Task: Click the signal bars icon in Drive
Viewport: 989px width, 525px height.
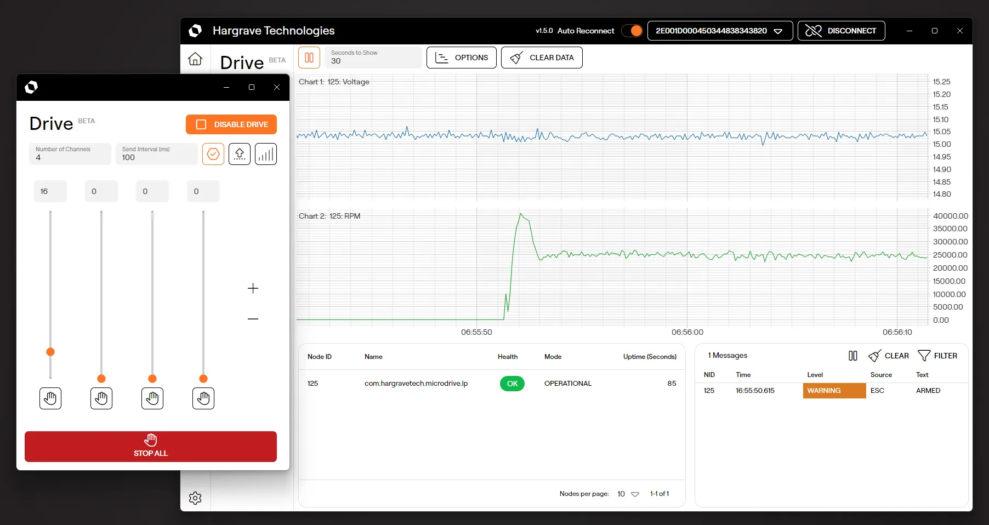Action: [266, 154]
